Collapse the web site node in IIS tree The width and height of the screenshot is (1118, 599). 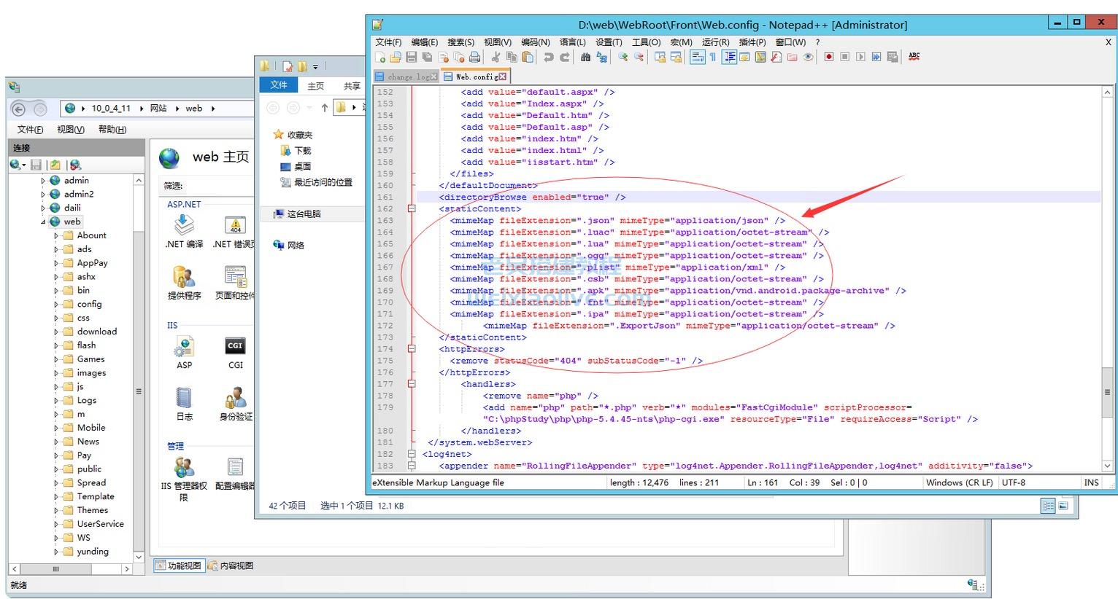[x=43, y=222]
